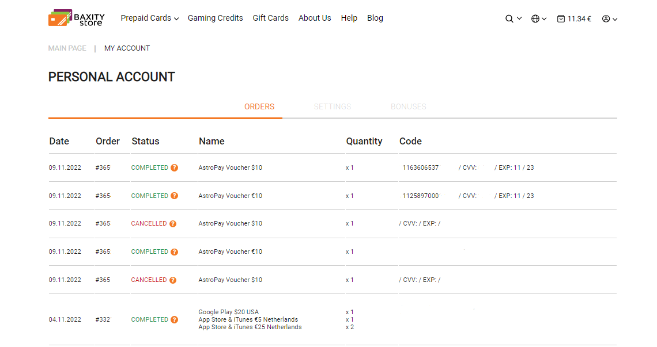
Task: Click the globe language icon
Action: pyautogui.click(x=535, y=19)
